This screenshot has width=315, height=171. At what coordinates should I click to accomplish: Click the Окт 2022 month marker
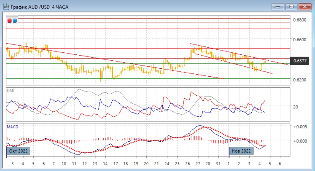[x=18, y=151]
